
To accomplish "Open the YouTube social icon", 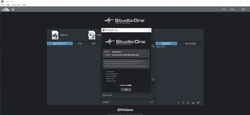I will 193,103.
